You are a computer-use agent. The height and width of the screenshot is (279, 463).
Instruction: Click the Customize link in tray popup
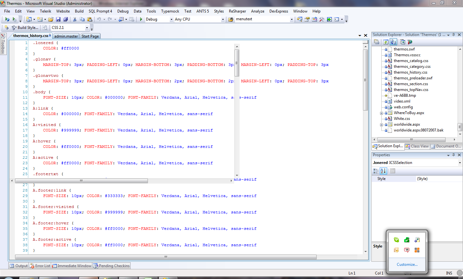click(407, 265)
